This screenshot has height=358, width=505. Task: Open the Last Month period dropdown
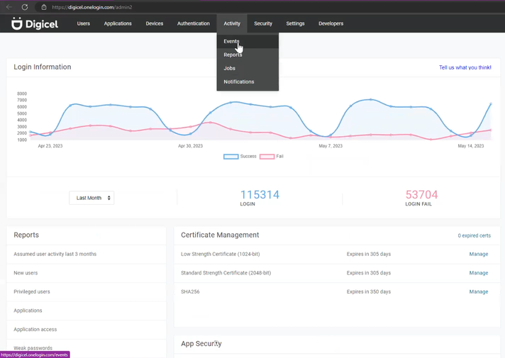click(91, 198)
